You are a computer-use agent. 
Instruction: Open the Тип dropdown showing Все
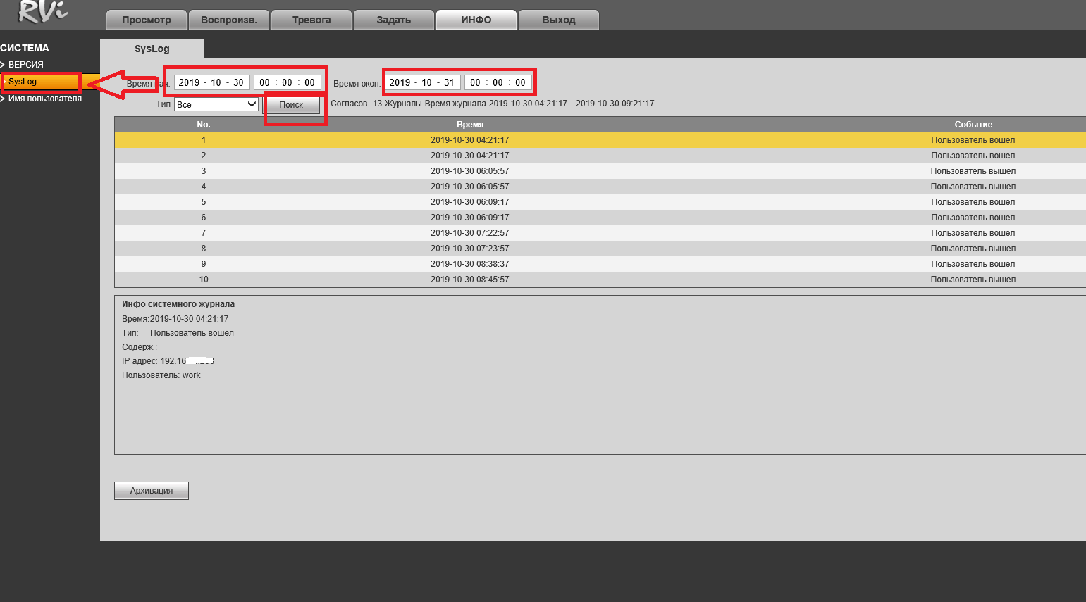pos(216,104)
